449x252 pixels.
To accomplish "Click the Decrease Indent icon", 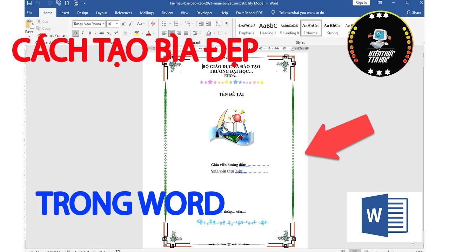I will tap(201, 24).
